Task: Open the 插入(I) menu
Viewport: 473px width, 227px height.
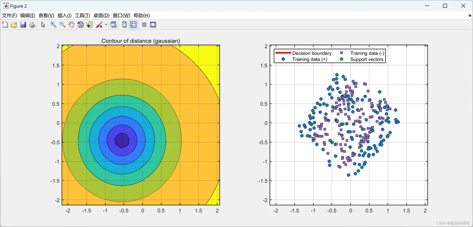Action: pyautogui.click(x=65, y=16)
